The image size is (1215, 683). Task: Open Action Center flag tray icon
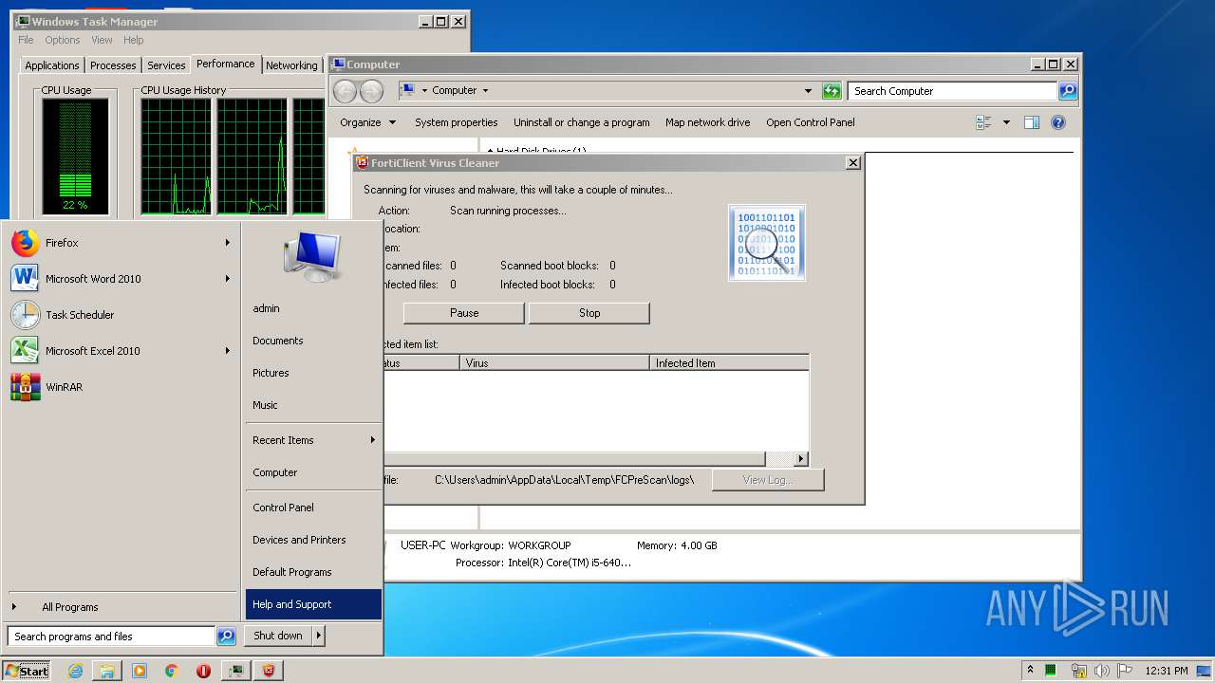pos(1125,671)
